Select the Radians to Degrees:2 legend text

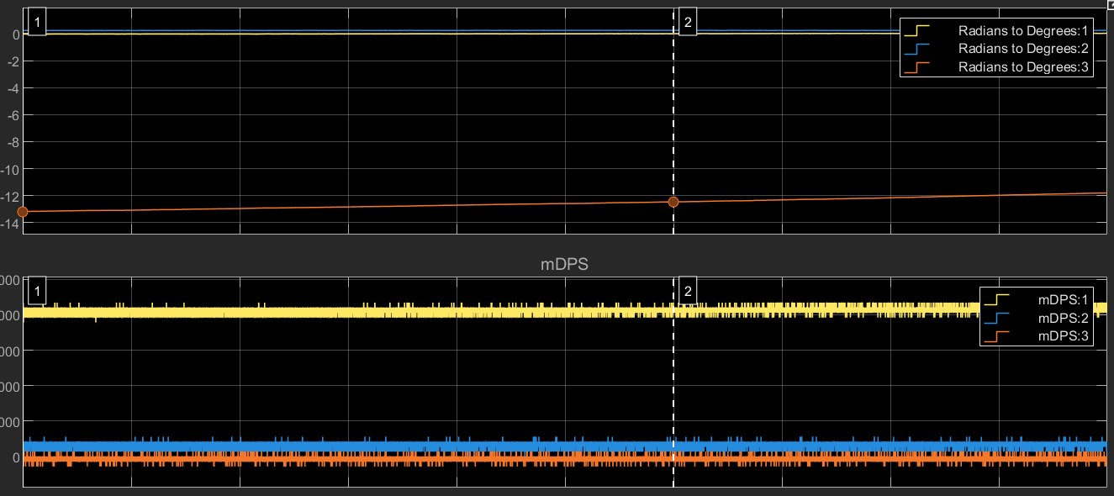1023,48
